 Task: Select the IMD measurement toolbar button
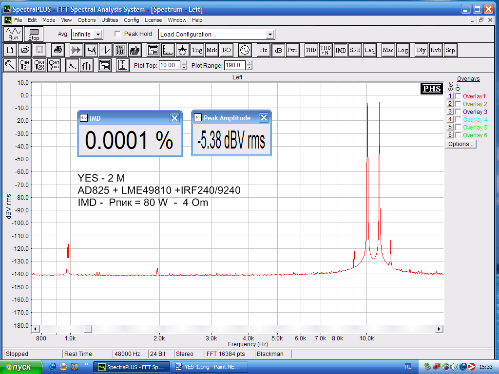point(341,50)
